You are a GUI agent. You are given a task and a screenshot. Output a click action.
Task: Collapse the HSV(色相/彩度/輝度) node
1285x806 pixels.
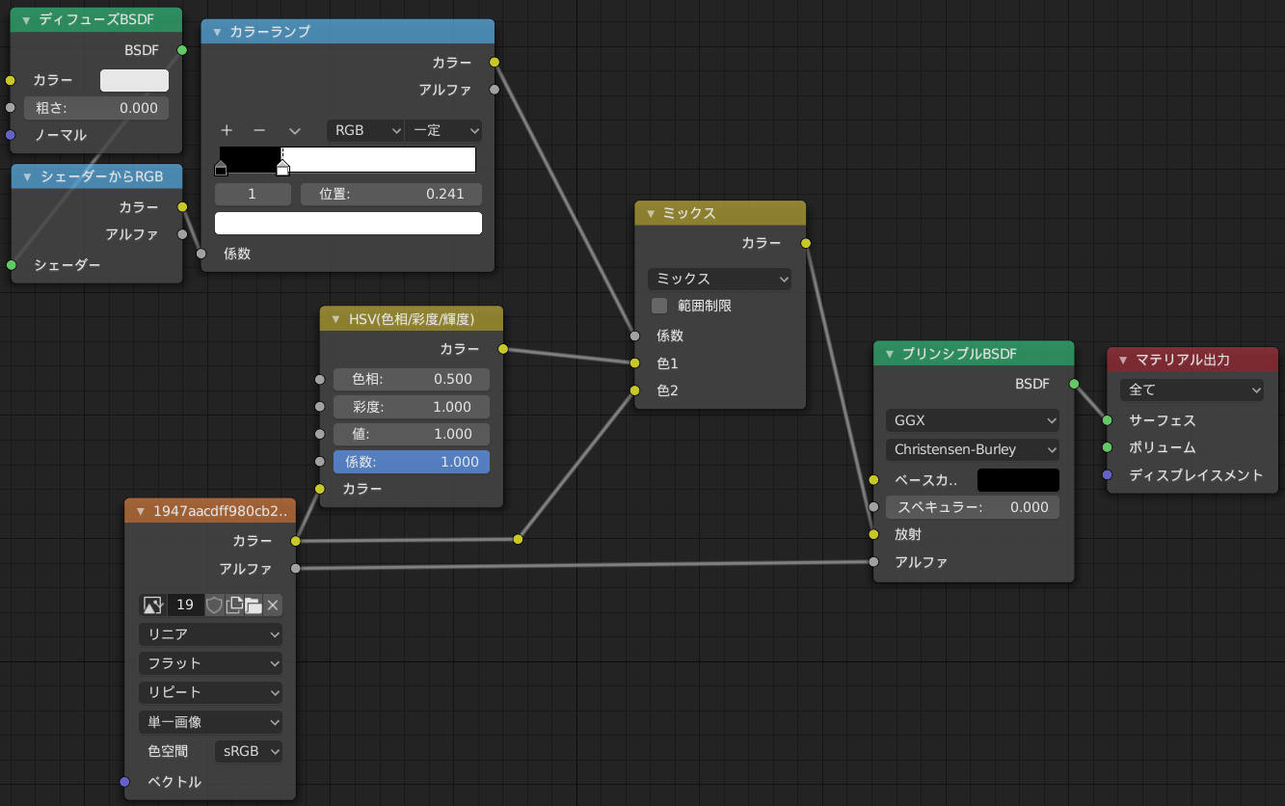pyautogui.click(x=335, y=319)
